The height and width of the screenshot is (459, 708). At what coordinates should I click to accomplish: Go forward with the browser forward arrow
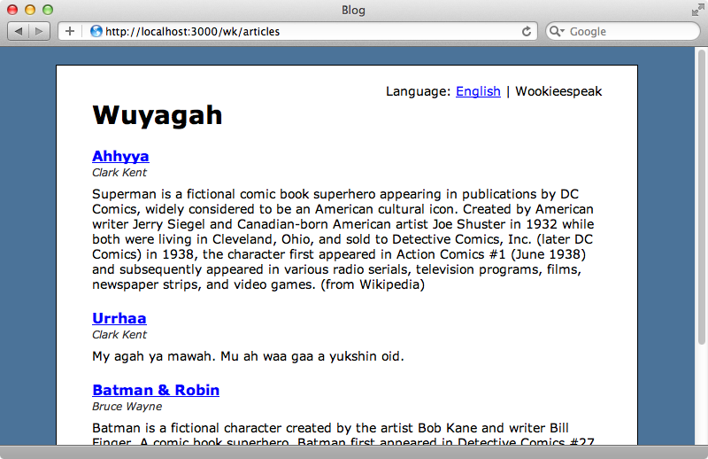click(39, 31)
